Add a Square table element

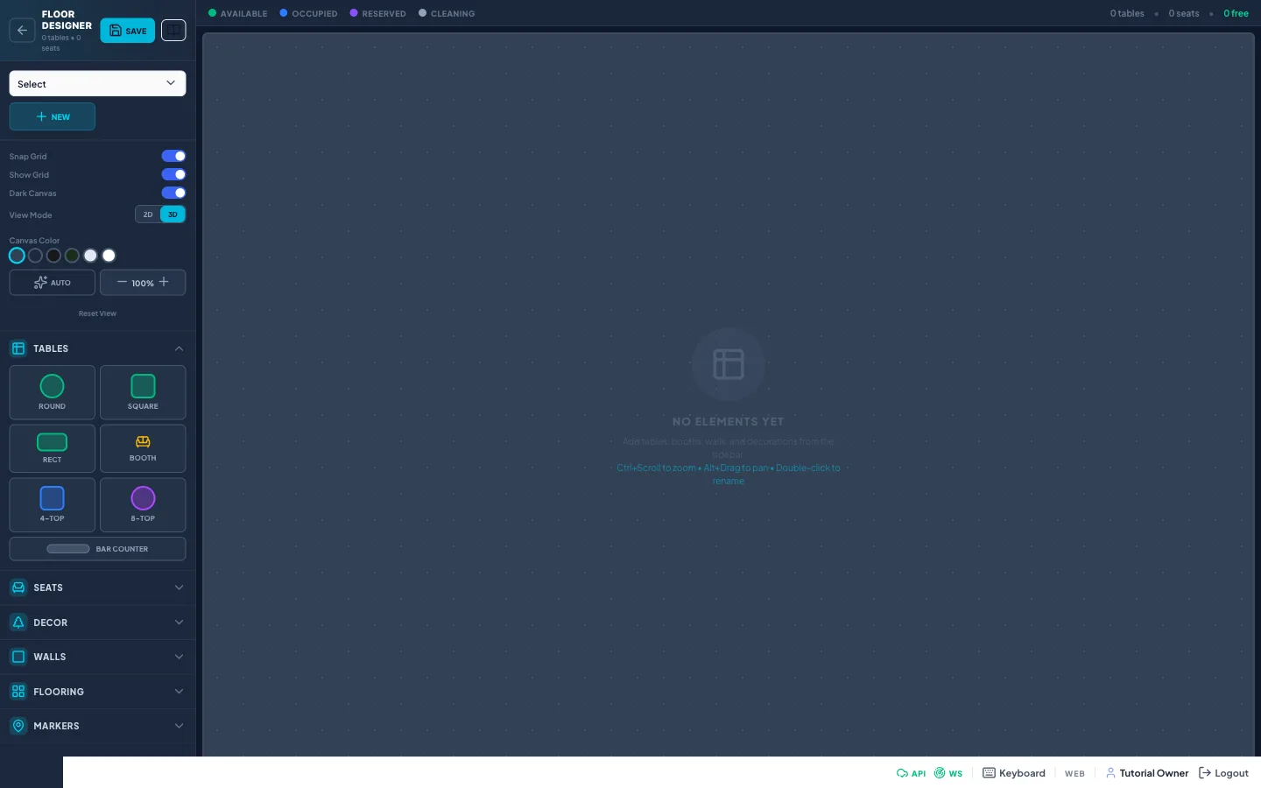pyautogui.click(x=143, y=392)
